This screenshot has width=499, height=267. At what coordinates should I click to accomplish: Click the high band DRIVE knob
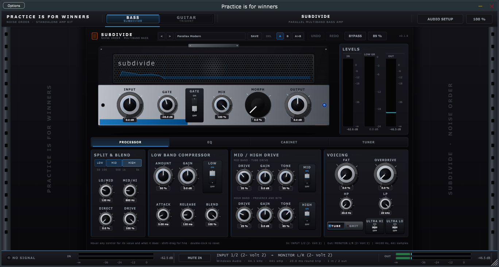(244, 215)
